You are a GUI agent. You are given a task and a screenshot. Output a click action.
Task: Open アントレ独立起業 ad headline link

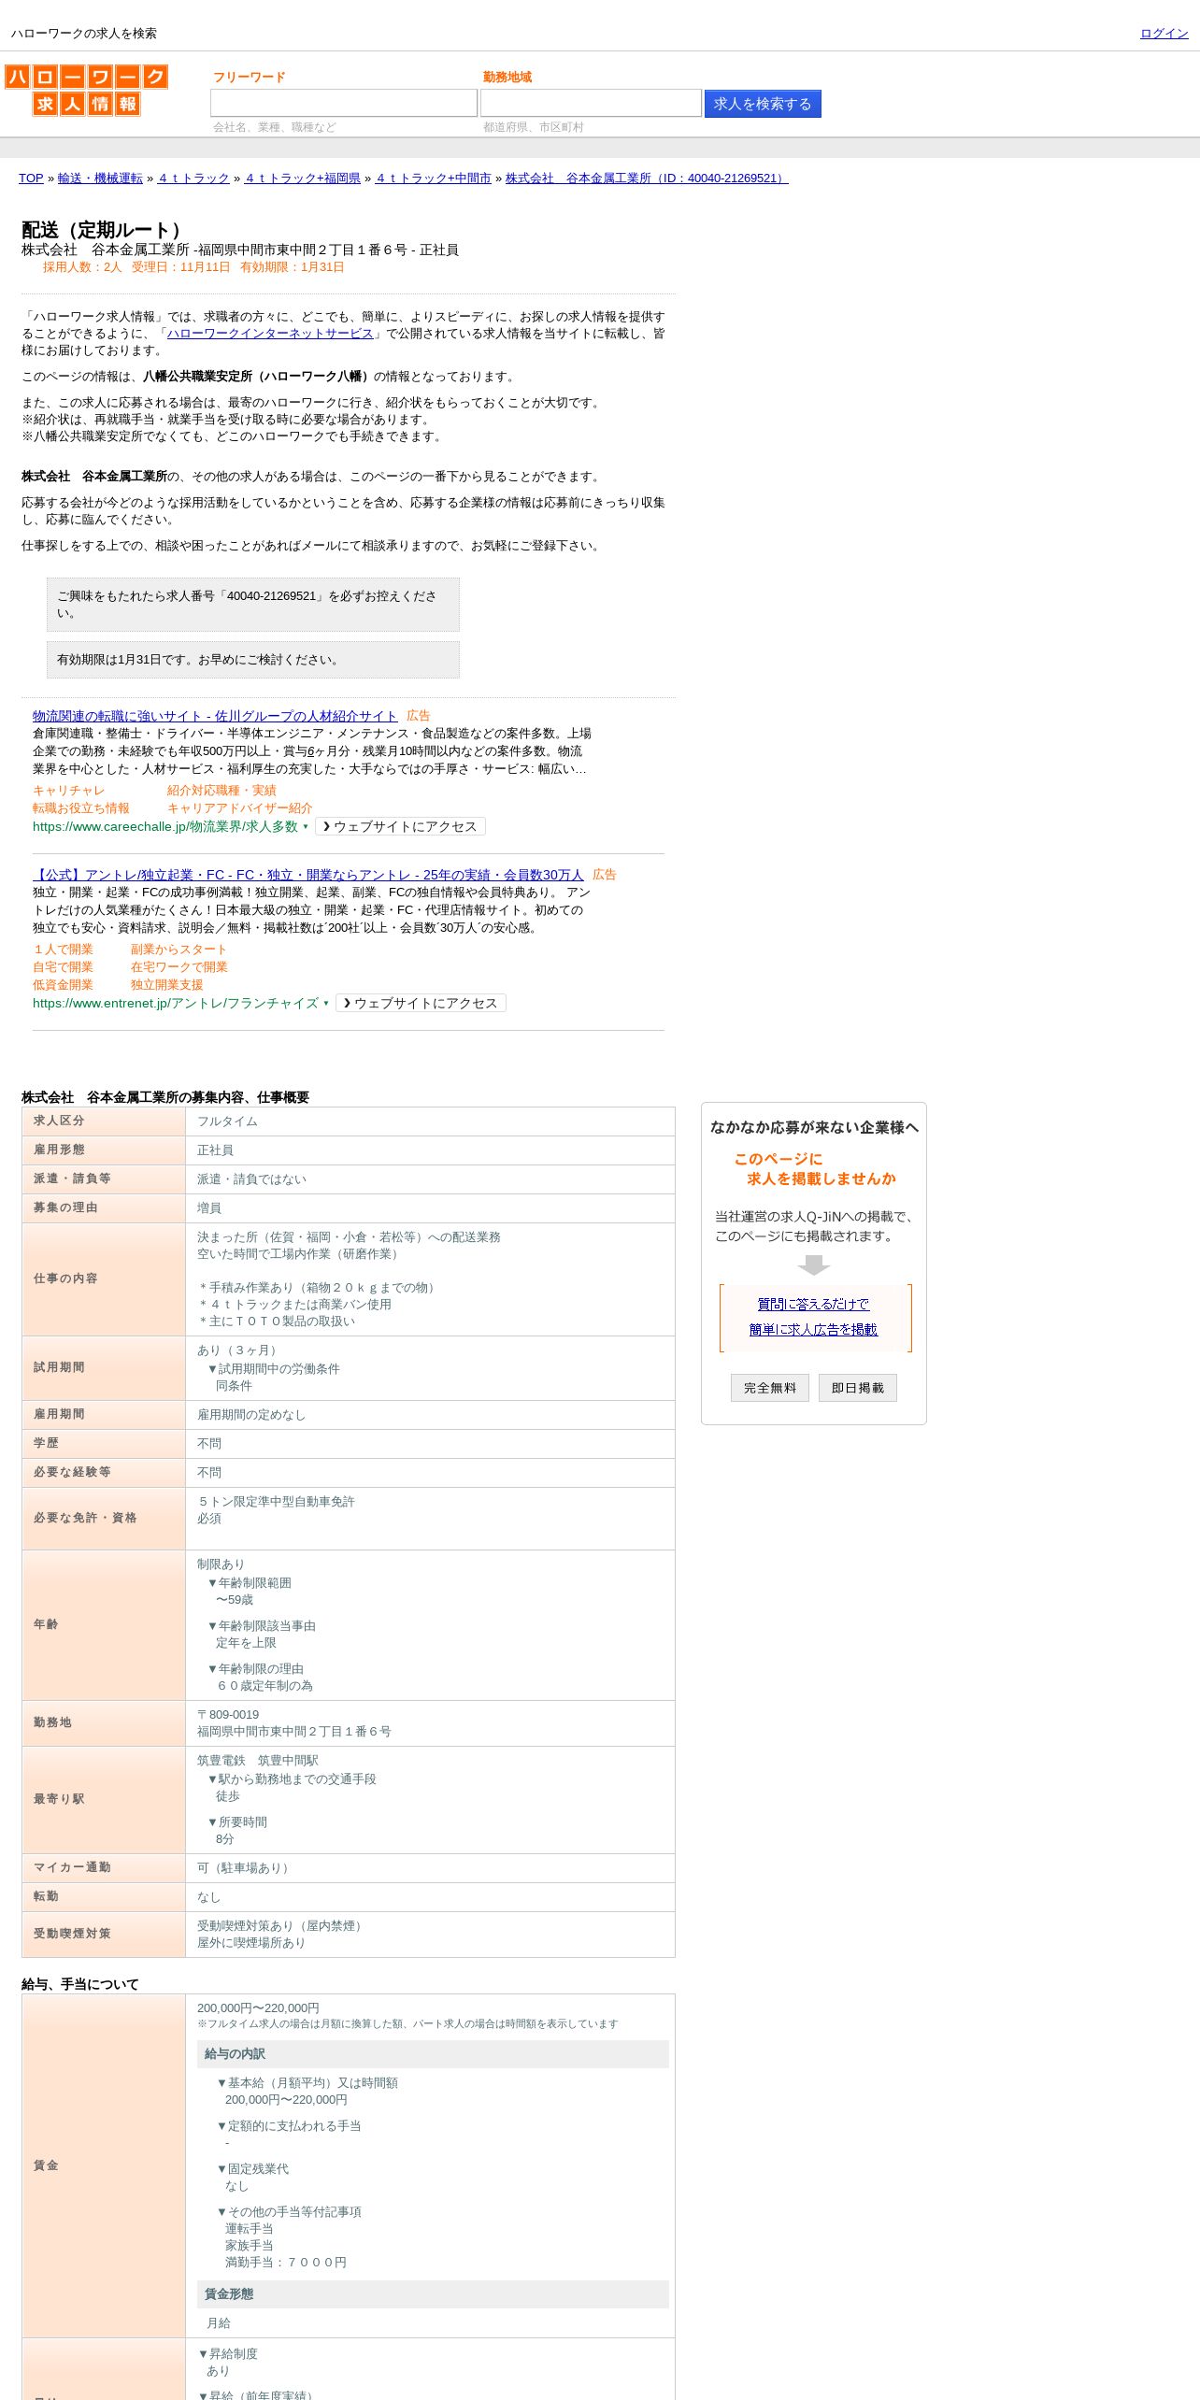point(308,875)
